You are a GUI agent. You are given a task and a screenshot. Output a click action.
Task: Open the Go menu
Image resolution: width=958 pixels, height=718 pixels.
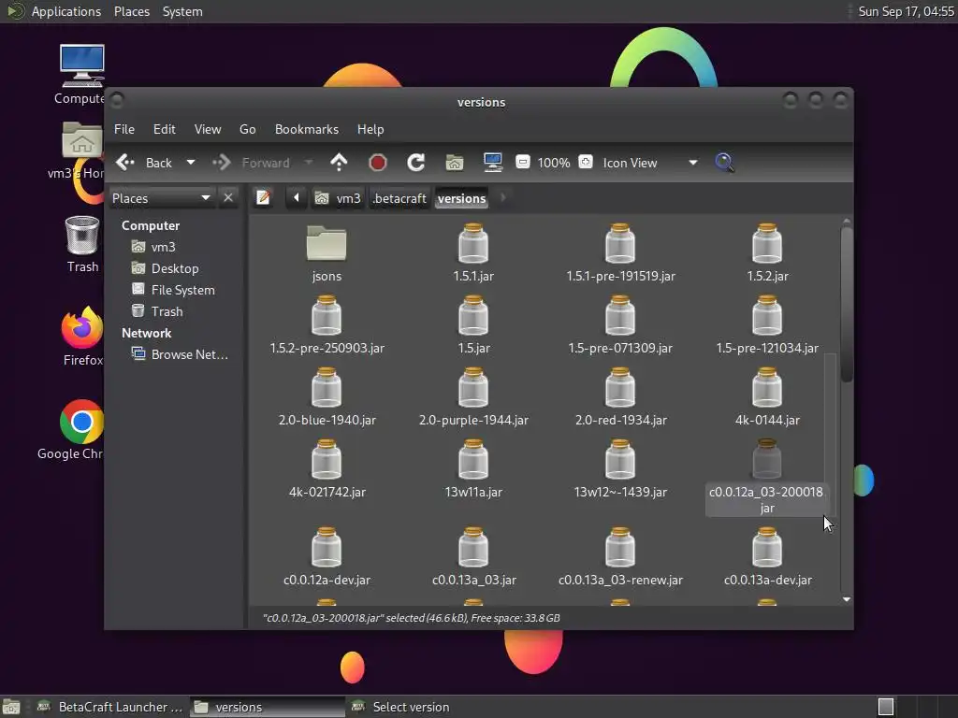[x=247, y=129]
